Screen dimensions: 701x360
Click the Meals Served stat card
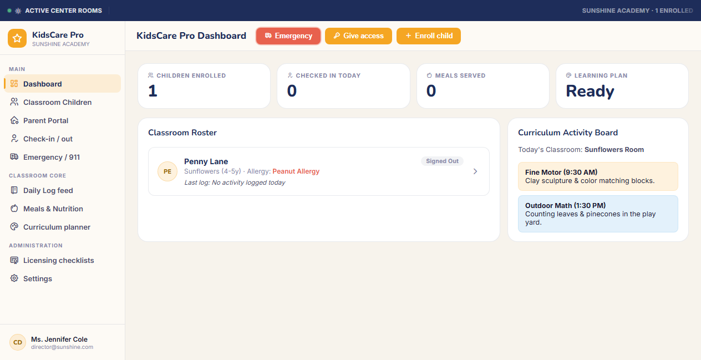tap(483, 86)
